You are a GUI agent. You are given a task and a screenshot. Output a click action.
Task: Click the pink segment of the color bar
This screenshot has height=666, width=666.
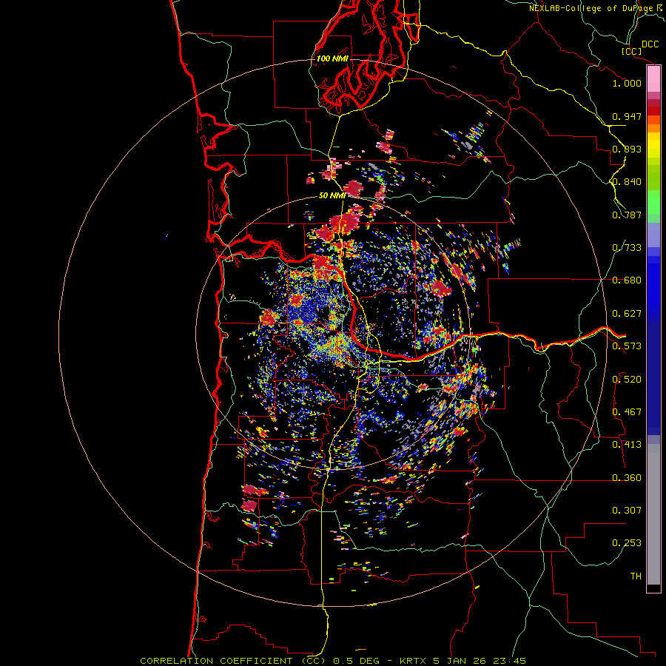653,79
